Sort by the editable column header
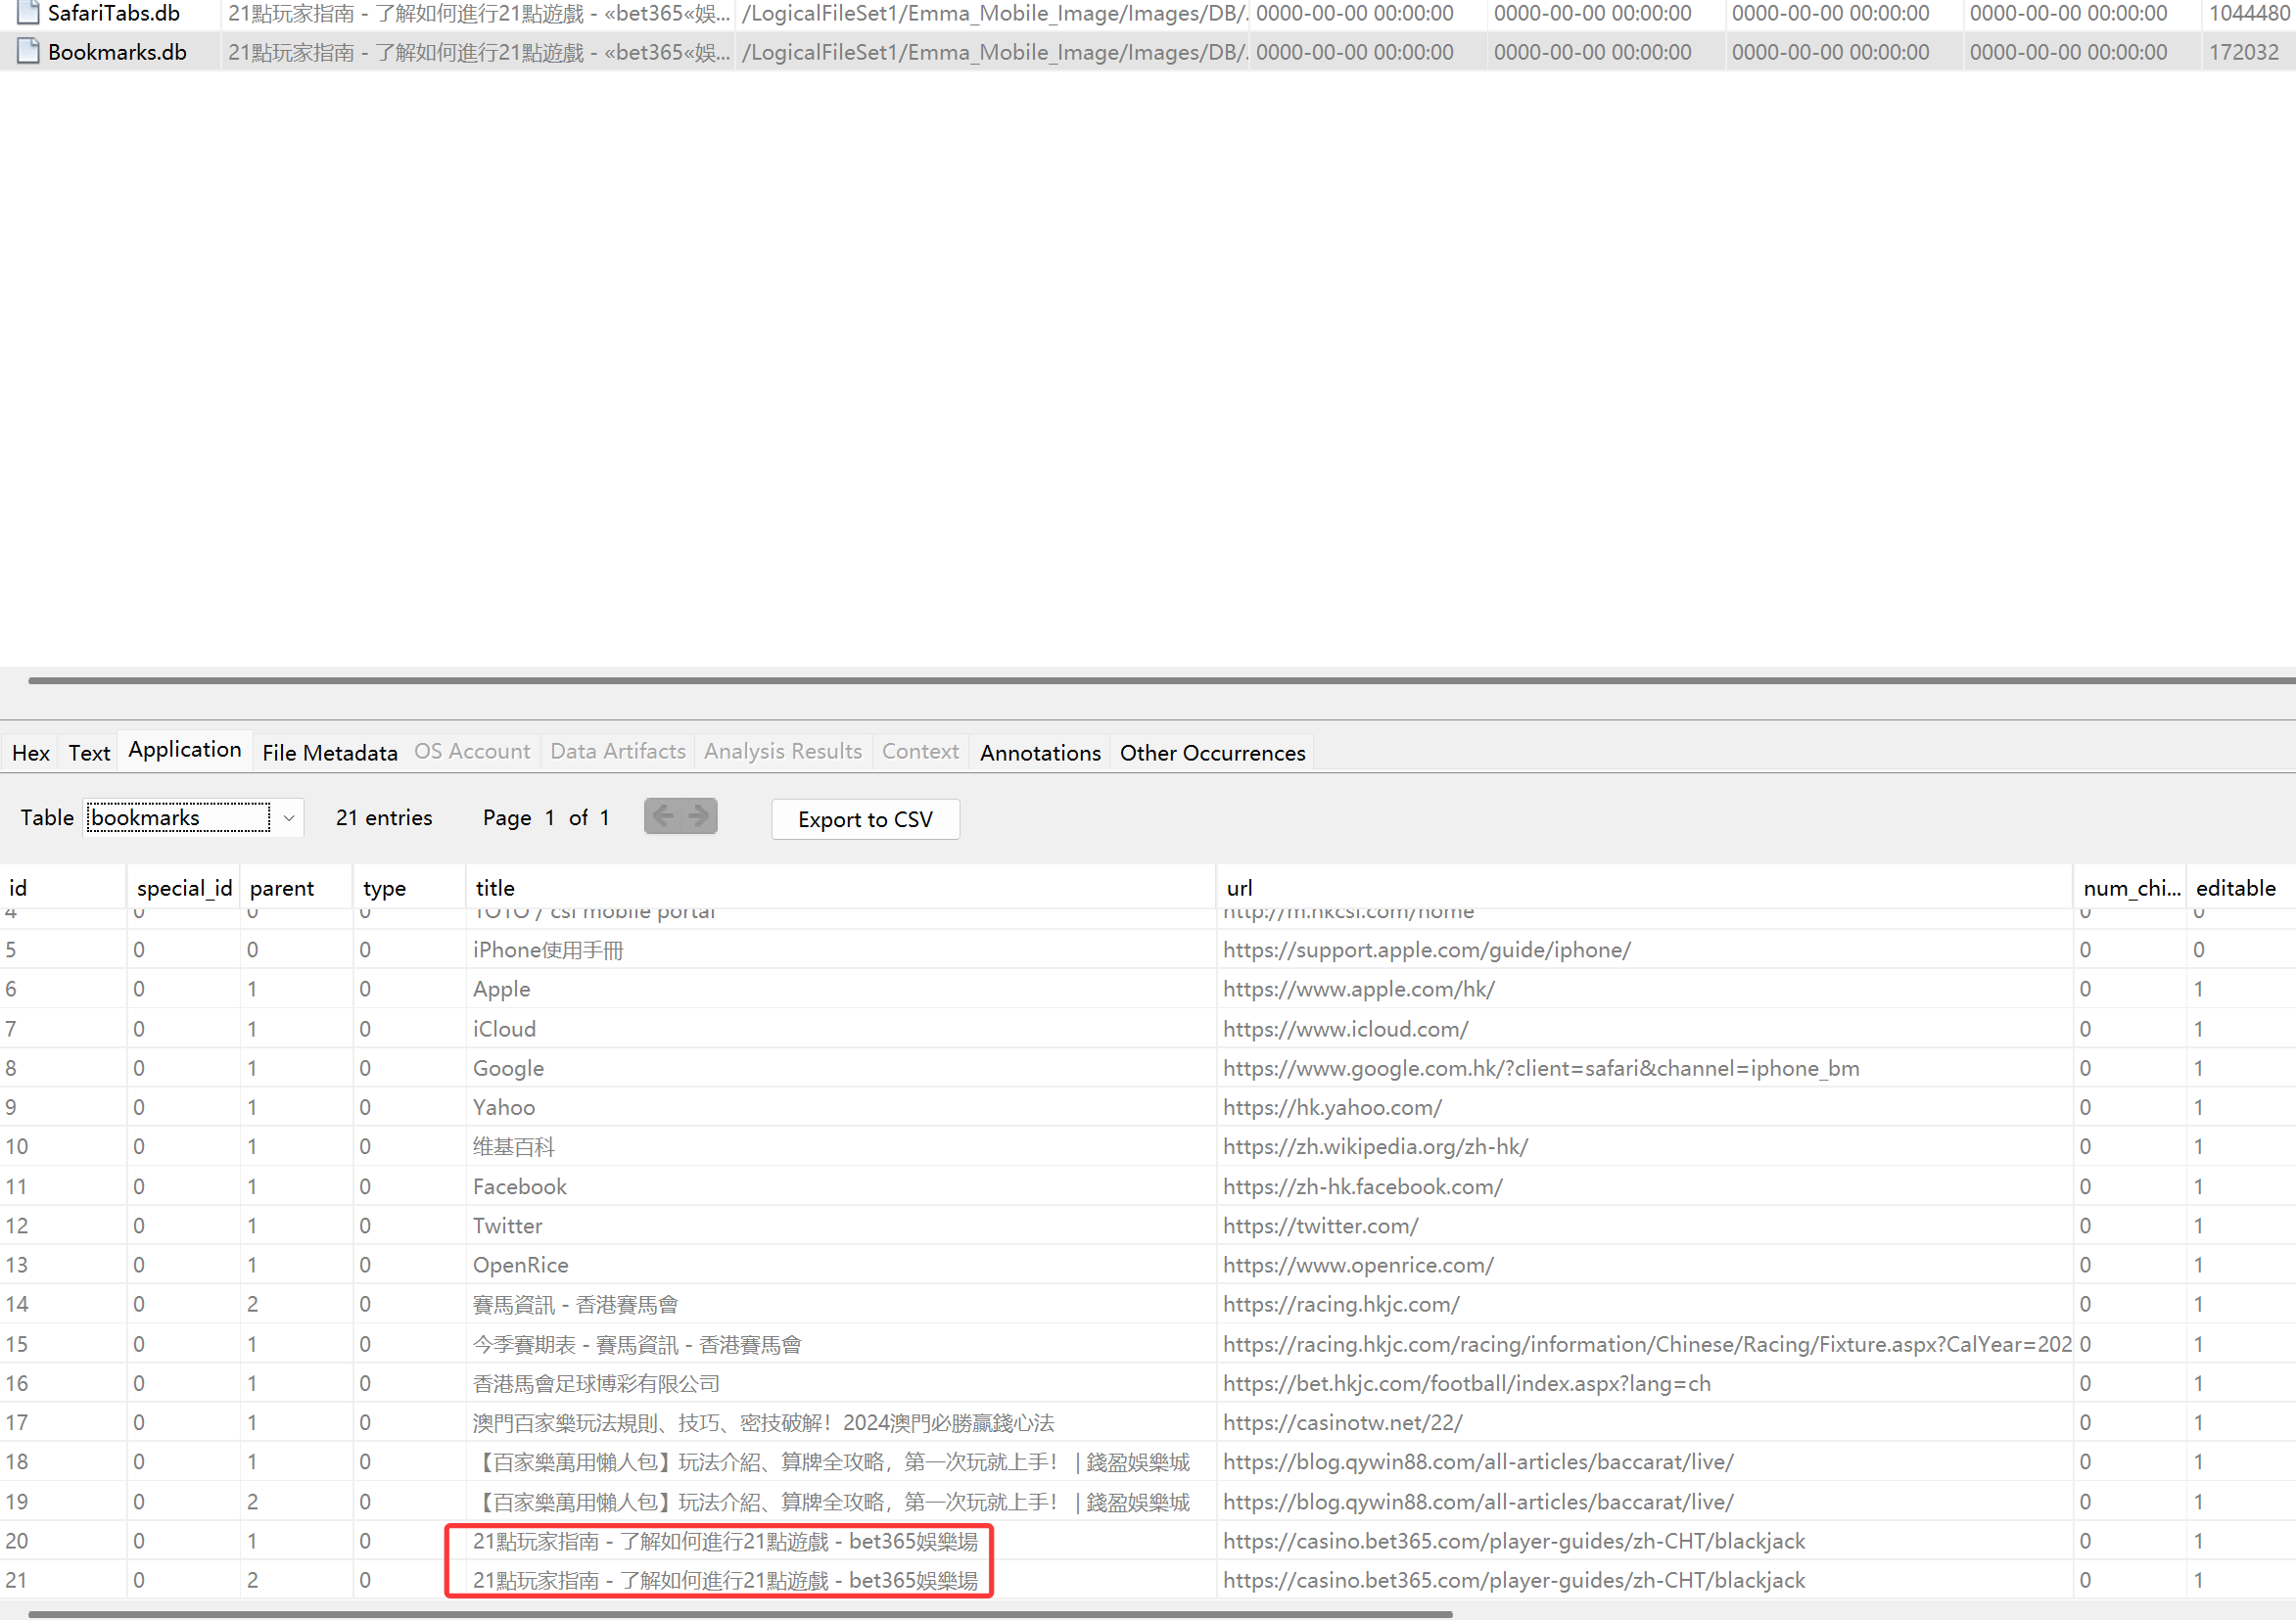Image resolution: width=2296 pixels, height=1620 pixels. pos(2240,888)
